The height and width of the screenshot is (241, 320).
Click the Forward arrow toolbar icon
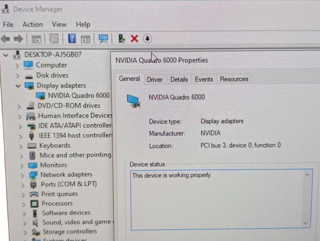click(x=18, y=39)
